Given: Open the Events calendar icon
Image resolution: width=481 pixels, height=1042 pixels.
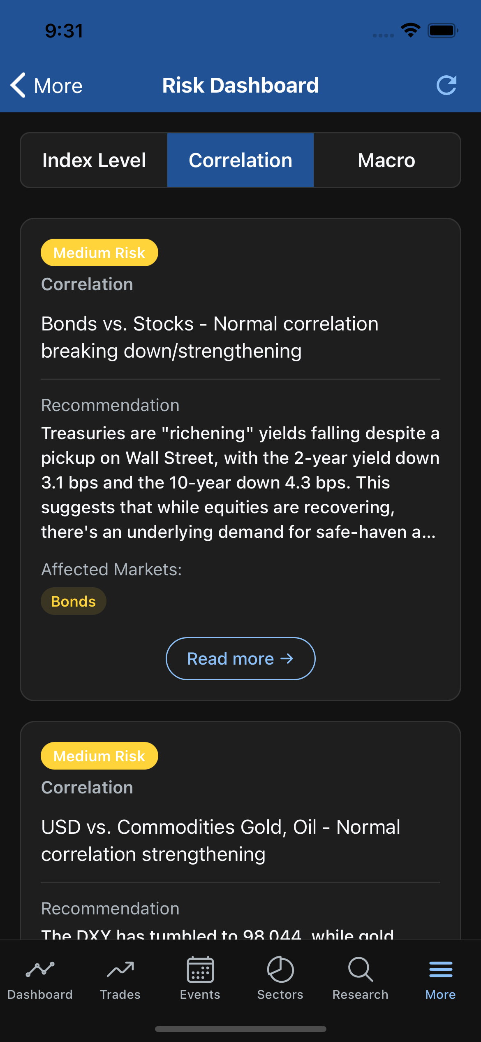Looking at the screenshot, I should pyautogui.click(x=200, y=970).
